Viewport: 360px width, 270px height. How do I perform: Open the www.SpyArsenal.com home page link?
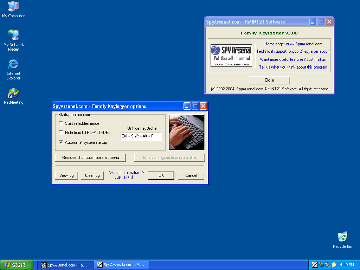coord(304,44)
